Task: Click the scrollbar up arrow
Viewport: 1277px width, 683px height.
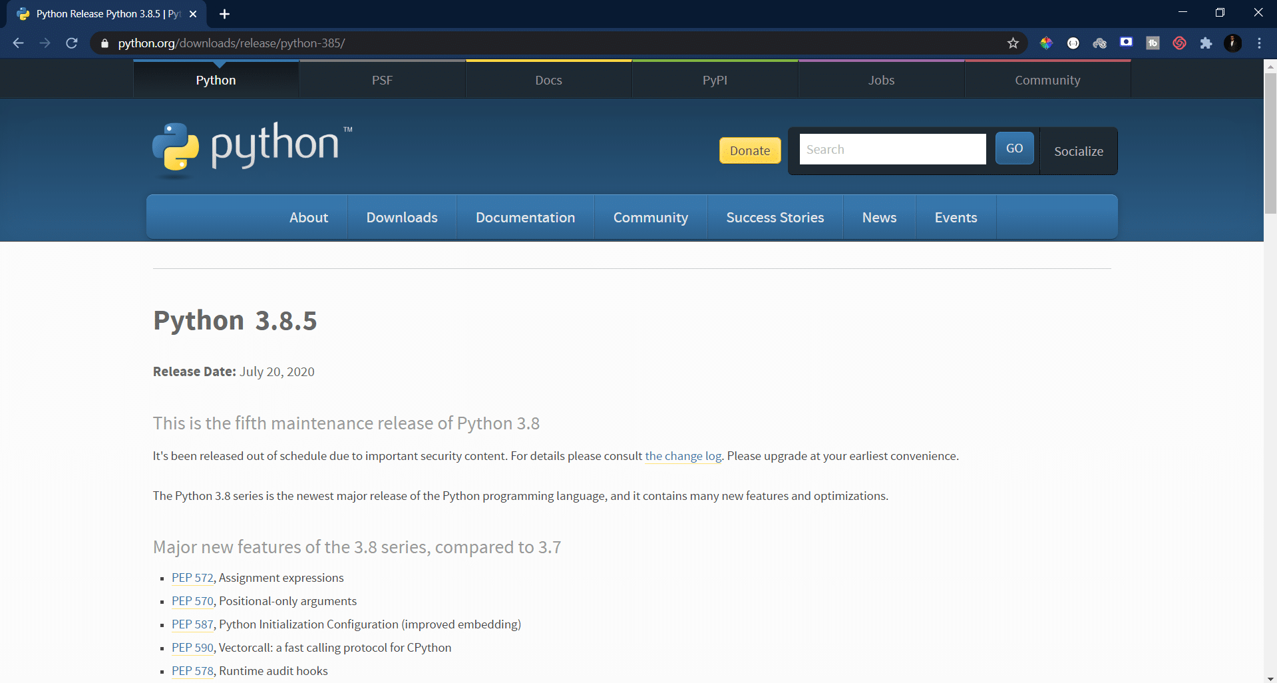Action: click(1270, 65)
